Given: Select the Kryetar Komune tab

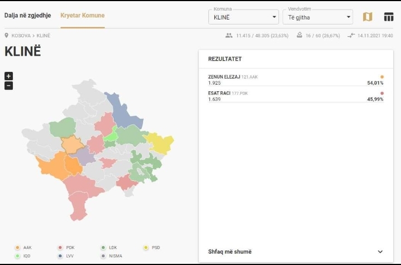Looking at the screenshot, I should (82, 16).
